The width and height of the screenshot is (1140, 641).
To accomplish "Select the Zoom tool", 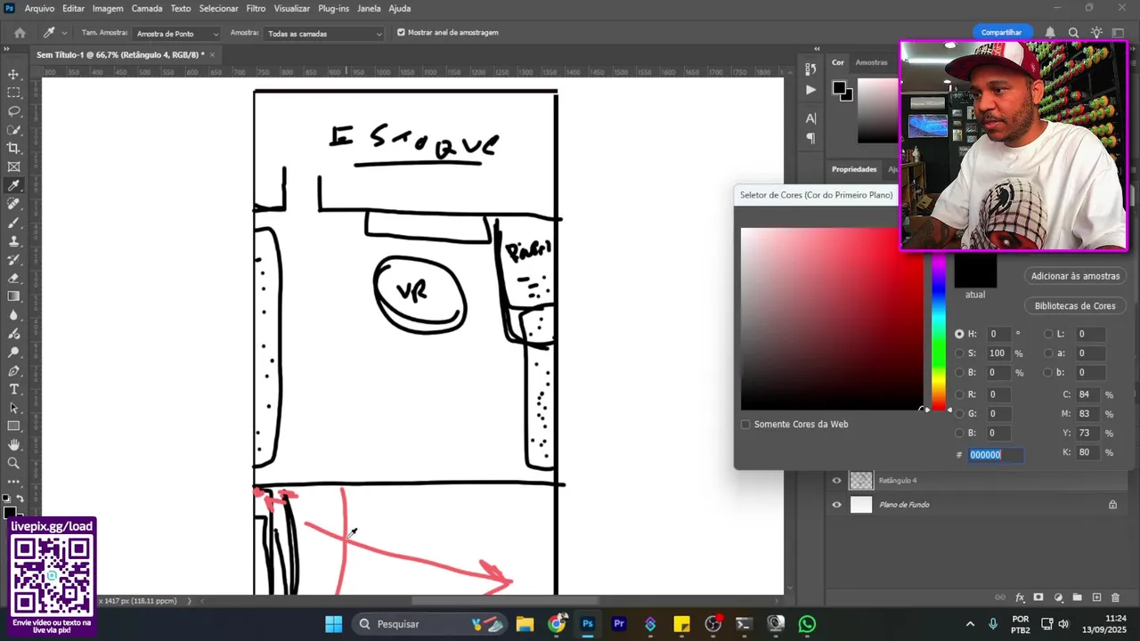I will pyautogui.click(x=13, y=463).
